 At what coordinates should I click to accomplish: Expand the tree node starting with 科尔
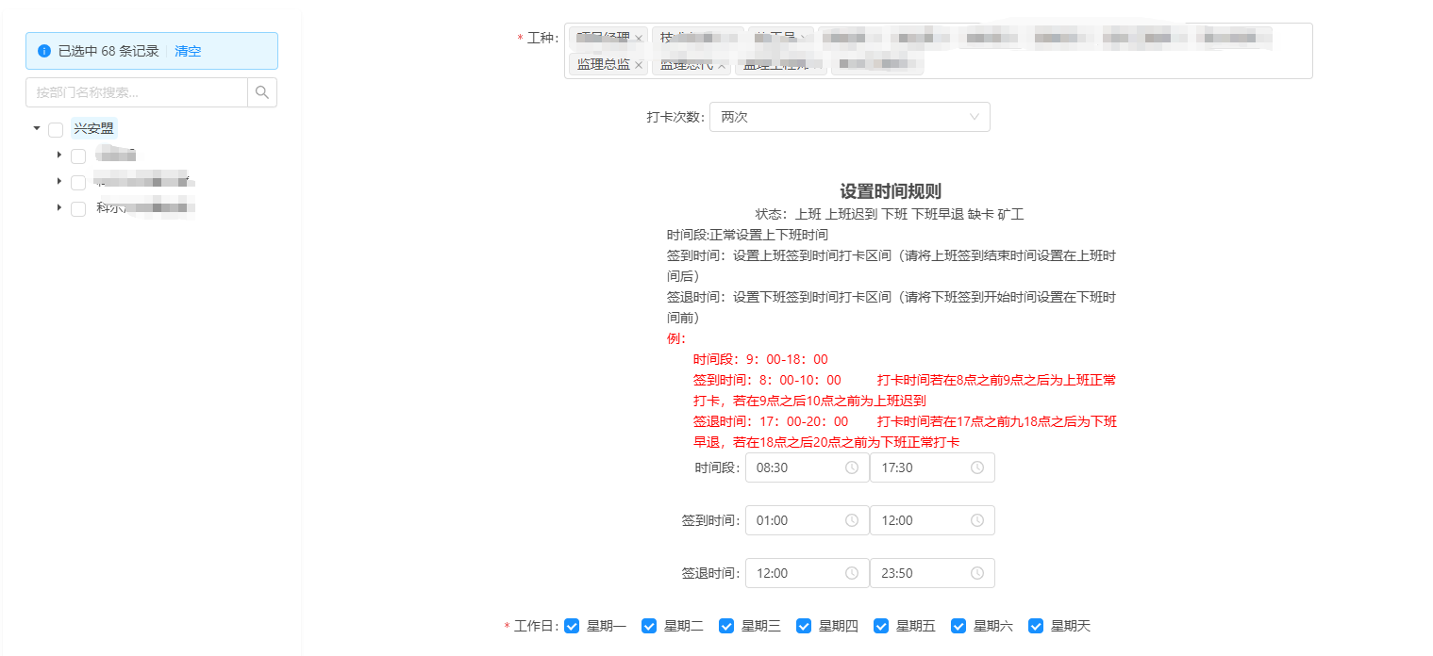click(59, 207)
